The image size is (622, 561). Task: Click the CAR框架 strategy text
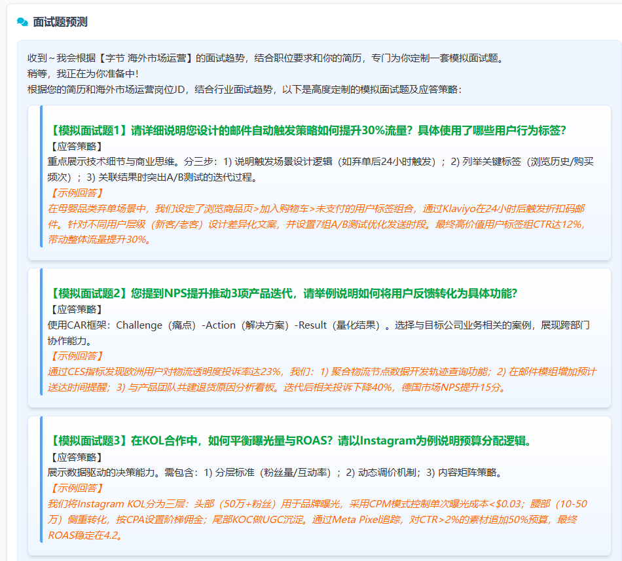point(319,333)
